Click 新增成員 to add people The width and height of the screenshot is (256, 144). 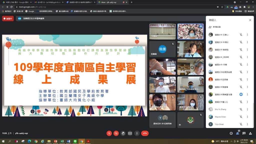tap(216, 27)
